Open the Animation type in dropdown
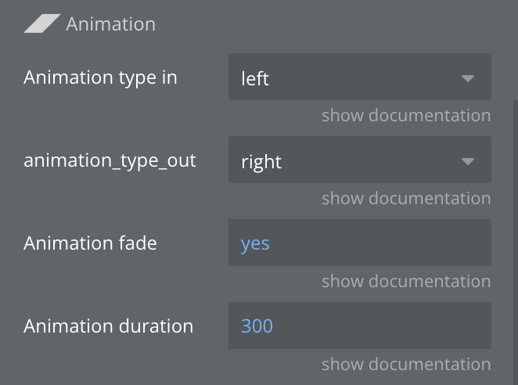The image size is (518, 385). 359,77
